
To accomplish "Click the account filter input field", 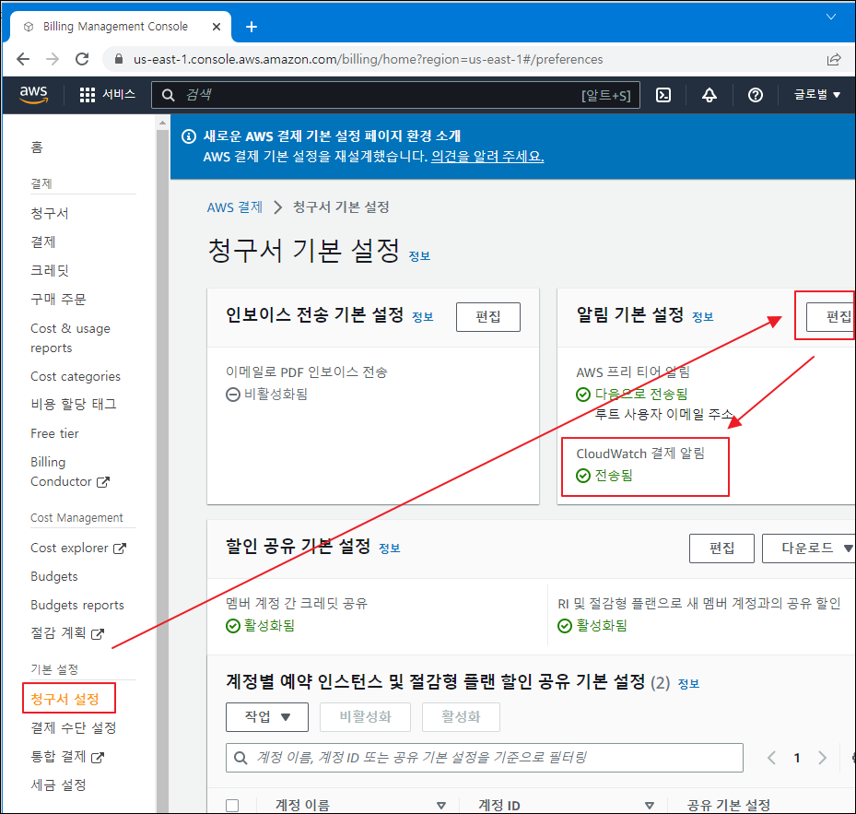I will 485,758.
